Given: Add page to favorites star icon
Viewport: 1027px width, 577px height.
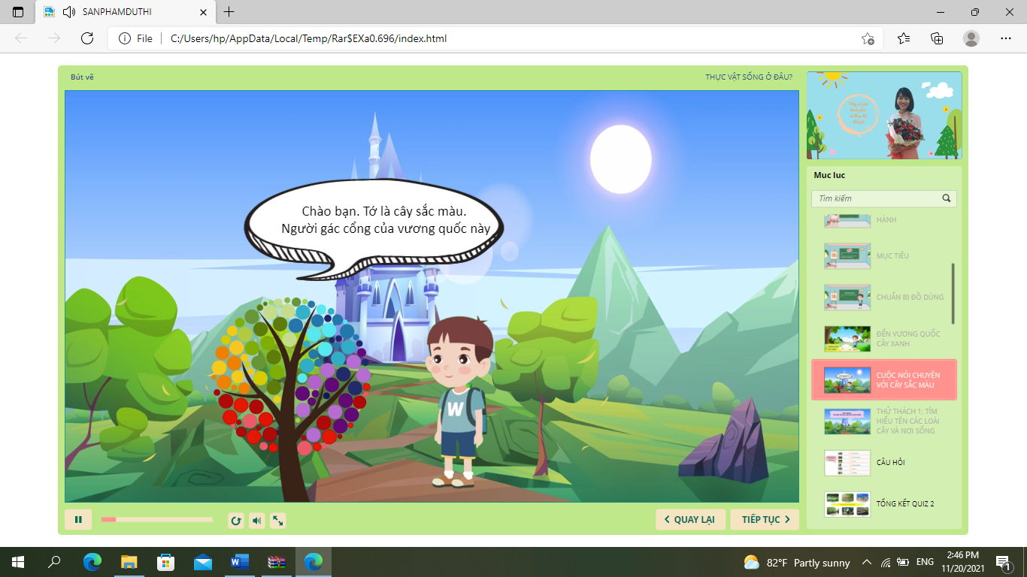Looking at the screenshot, I should coord(868,38).
